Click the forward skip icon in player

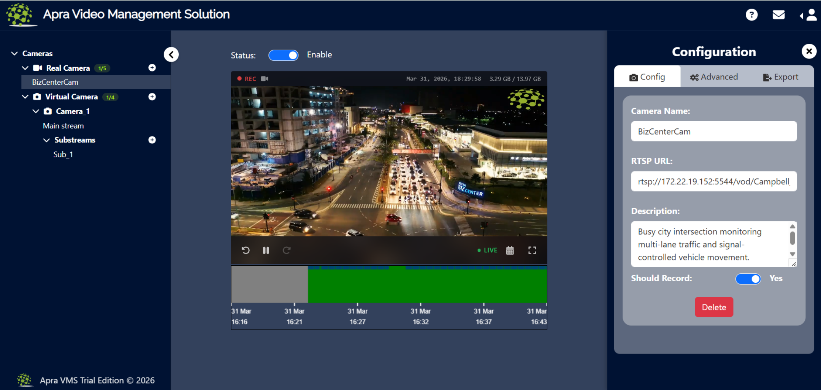[x=287, y=250]
